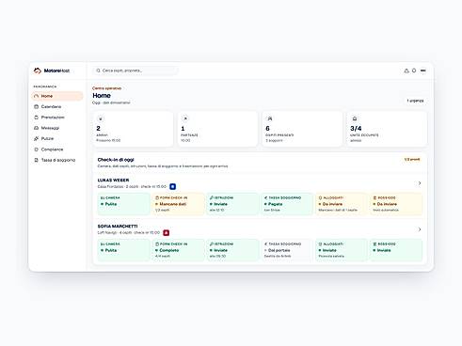Viewport: 462px width, 346px height.
Task: Click the "Centro operativo" label above Home
Action: [106, 88]
